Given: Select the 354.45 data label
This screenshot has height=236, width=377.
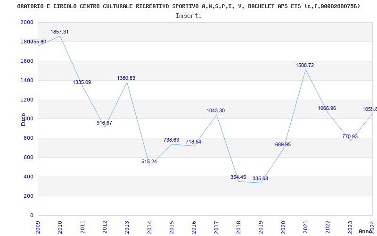Looking at the screenshot, I should click(238, 177).
